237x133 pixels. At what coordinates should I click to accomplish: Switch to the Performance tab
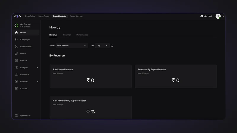82,35
